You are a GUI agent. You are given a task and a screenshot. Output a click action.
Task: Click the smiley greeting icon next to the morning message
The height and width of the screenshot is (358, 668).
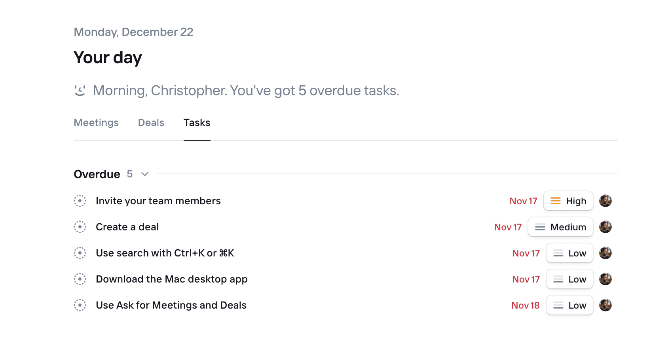(80, 90)
